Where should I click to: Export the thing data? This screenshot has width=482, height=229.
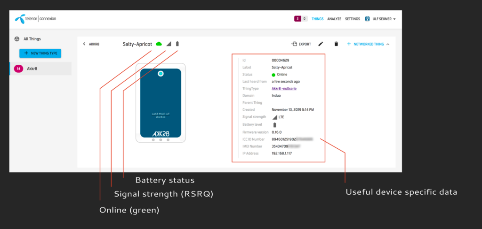pyautogui.click(x=301, y=44)
